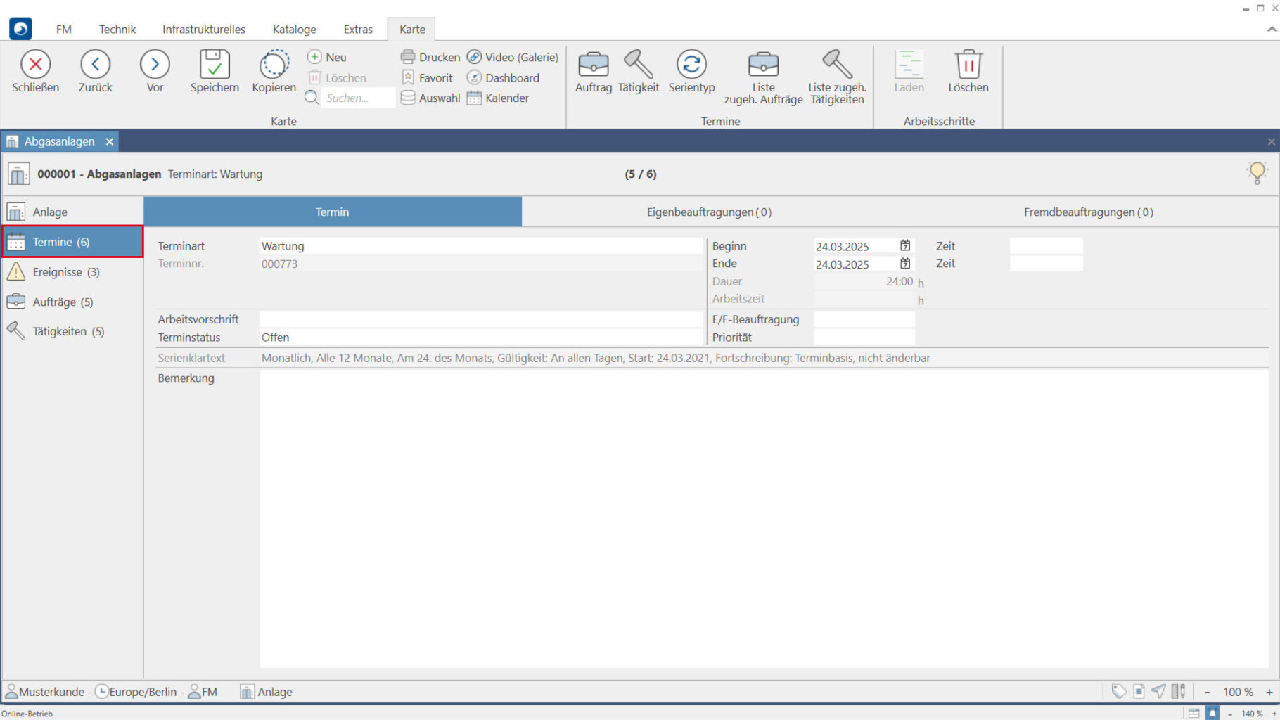
Task: Navigate to next record with Vor
Action: click(x=155, y=65)
